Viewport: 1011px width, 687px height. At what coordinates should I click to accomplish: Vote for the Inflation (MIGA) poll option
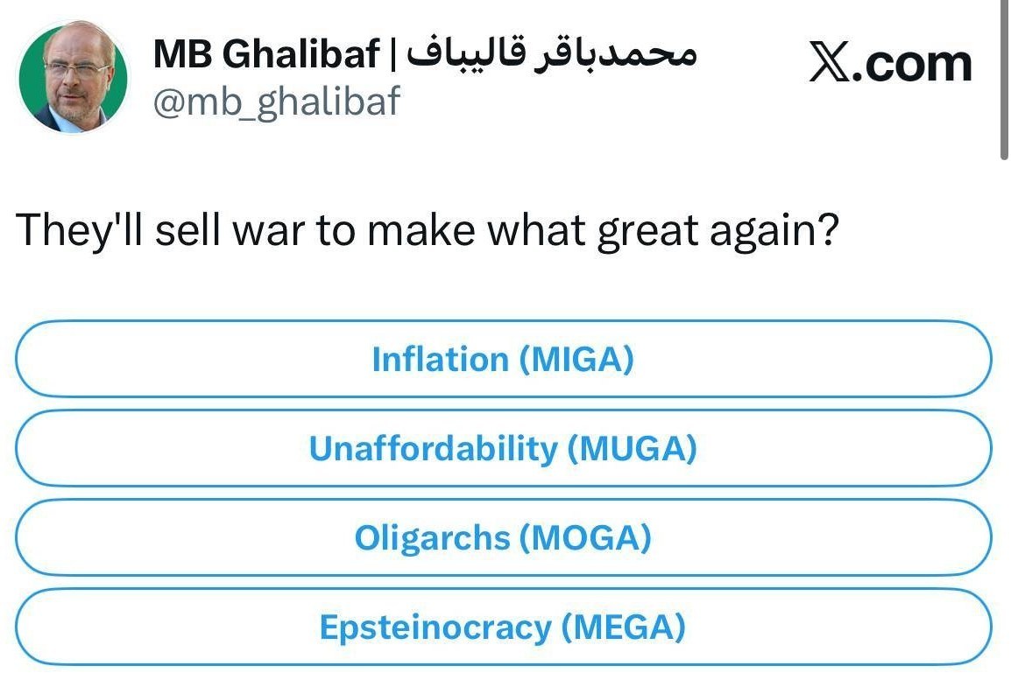click(504, 359)
